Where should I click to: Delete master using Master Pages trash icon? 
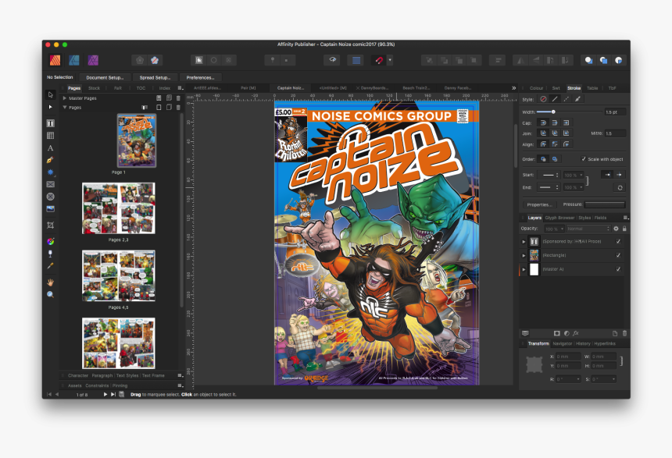pyautogui.click(x=178, y=98)
